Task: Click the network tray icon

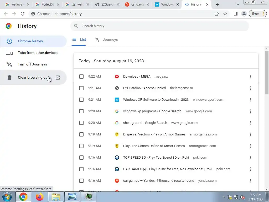Action: [x=236, y=197]
